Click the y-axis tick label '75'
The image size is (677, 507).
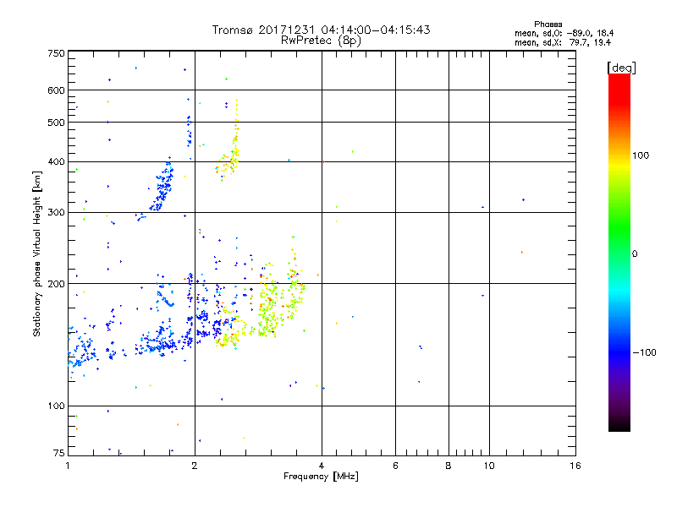[x=58, y=453]
